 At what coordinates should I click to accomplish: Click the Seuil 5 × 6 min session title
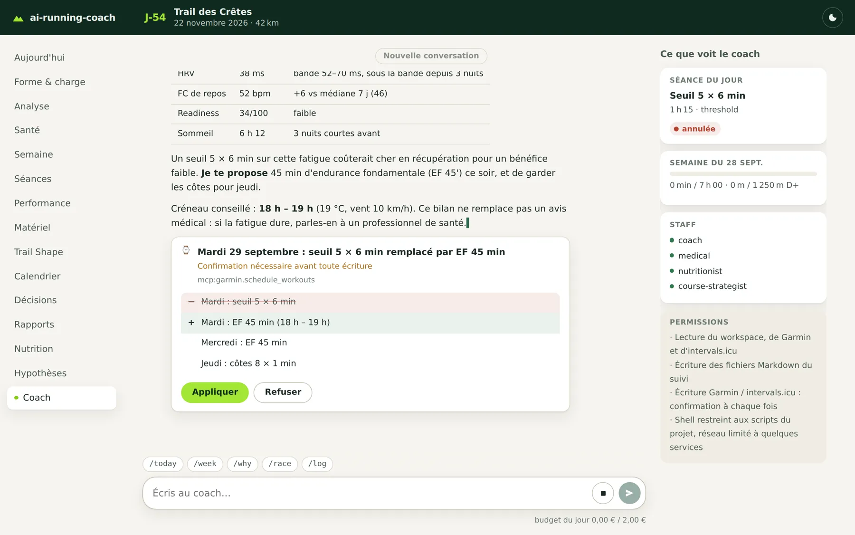tap(707, 96)
